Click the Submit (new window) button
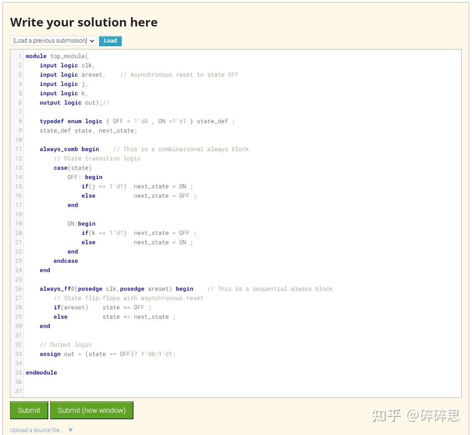The width and height of the screenshot is (472, 435). (92, 410)
